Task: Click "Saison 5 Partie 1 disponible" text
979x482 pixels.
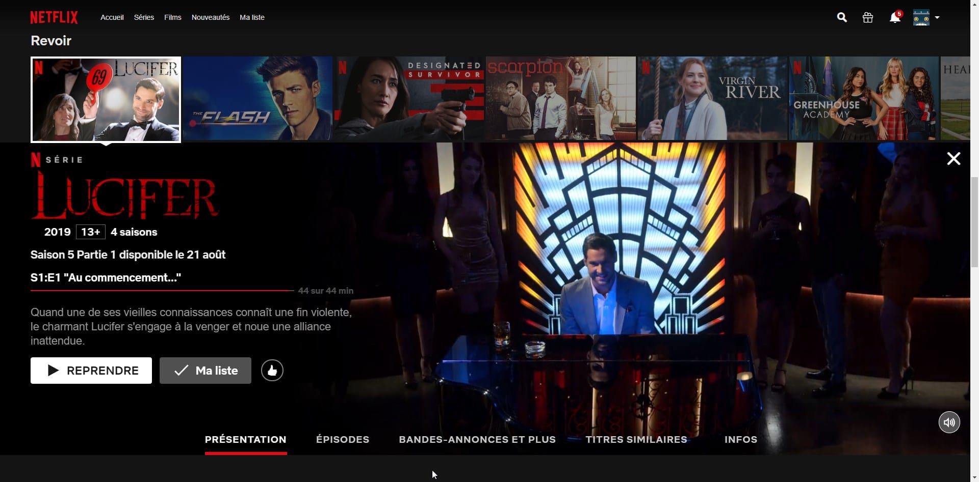Action: 128,254
